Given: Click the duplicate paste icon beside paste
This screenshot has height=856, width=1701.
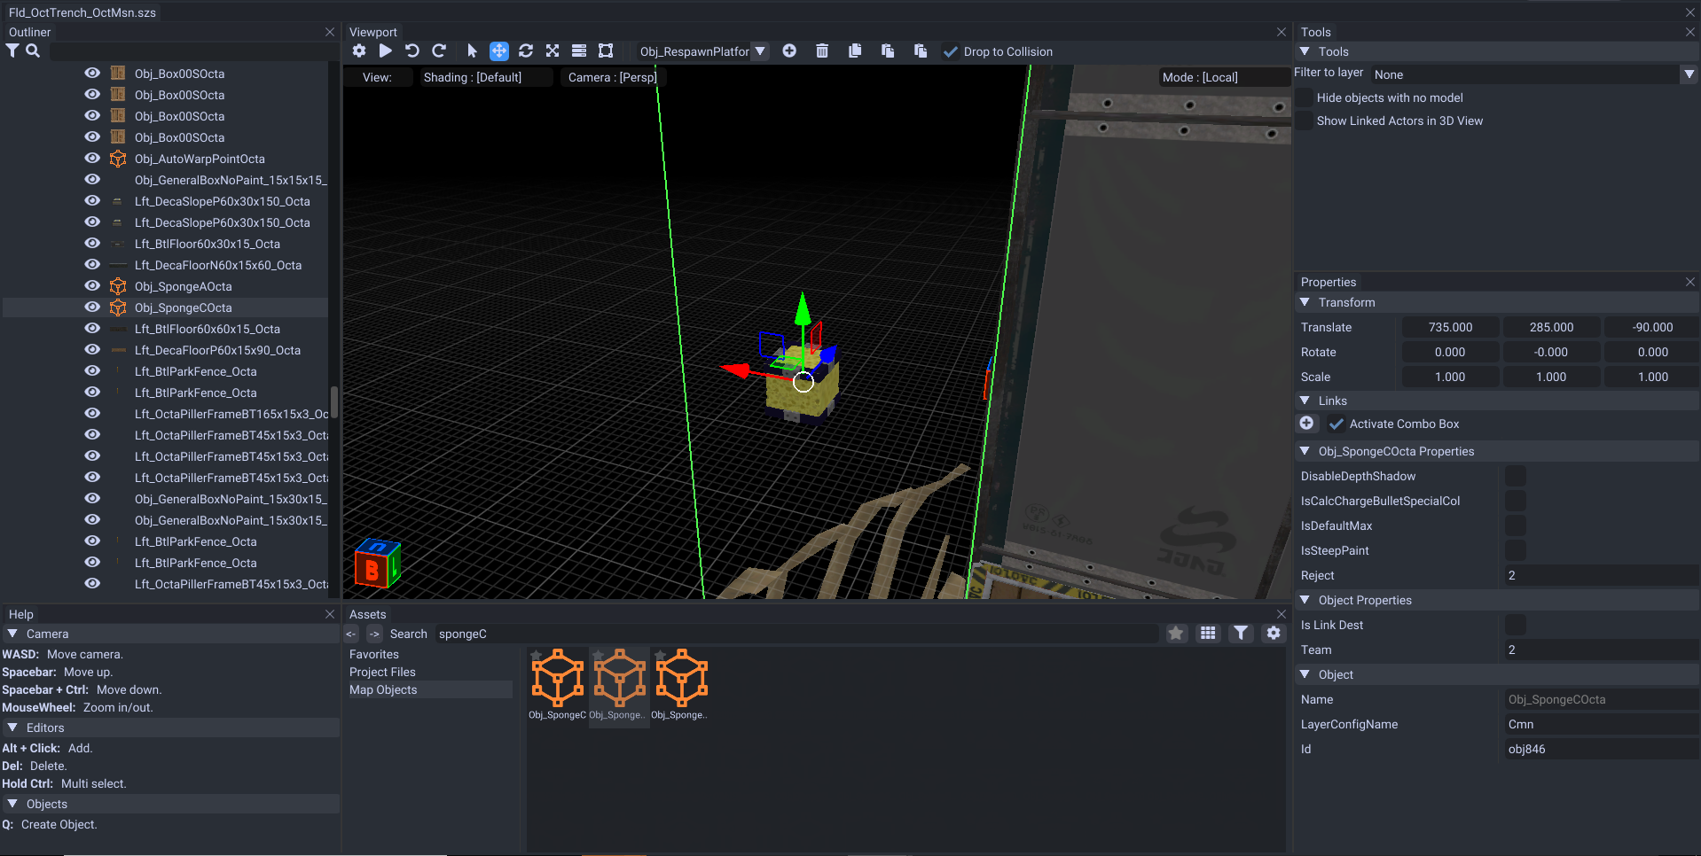Looking at the screenshot, I should point(921,51).
